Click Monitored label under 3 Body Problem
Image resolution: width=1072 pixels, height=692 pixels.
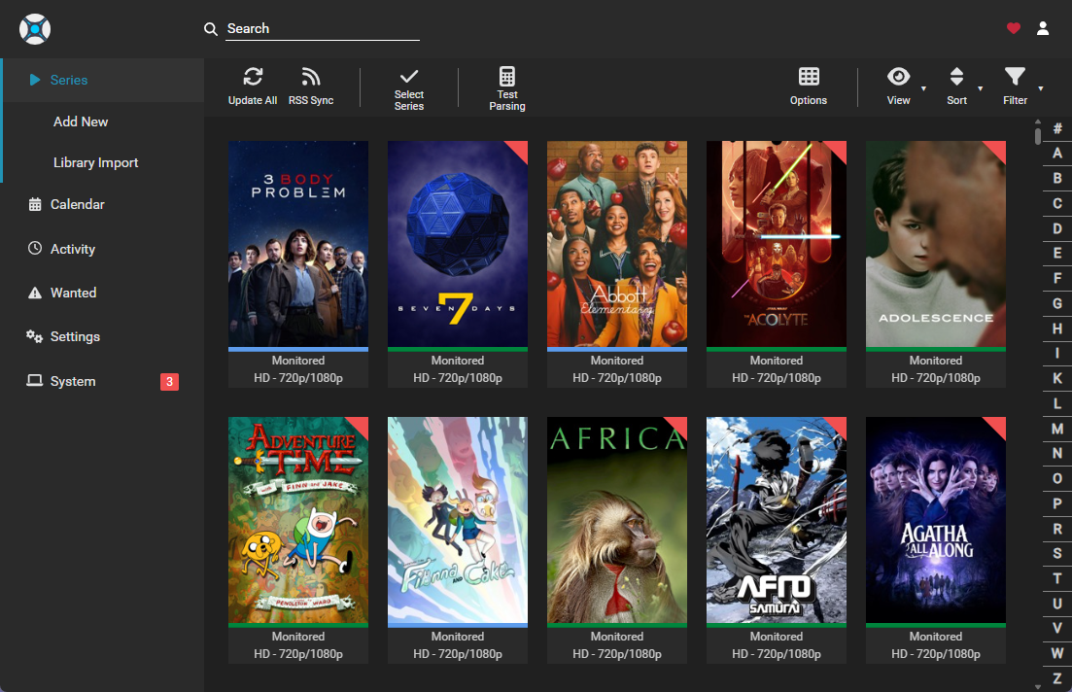coord(298,361)
